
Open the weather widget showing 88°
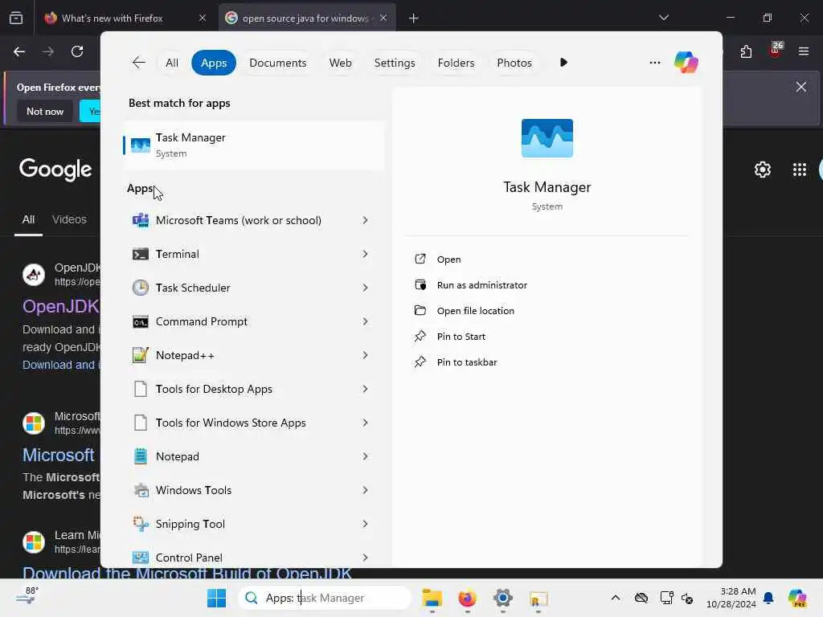[27, 597]
